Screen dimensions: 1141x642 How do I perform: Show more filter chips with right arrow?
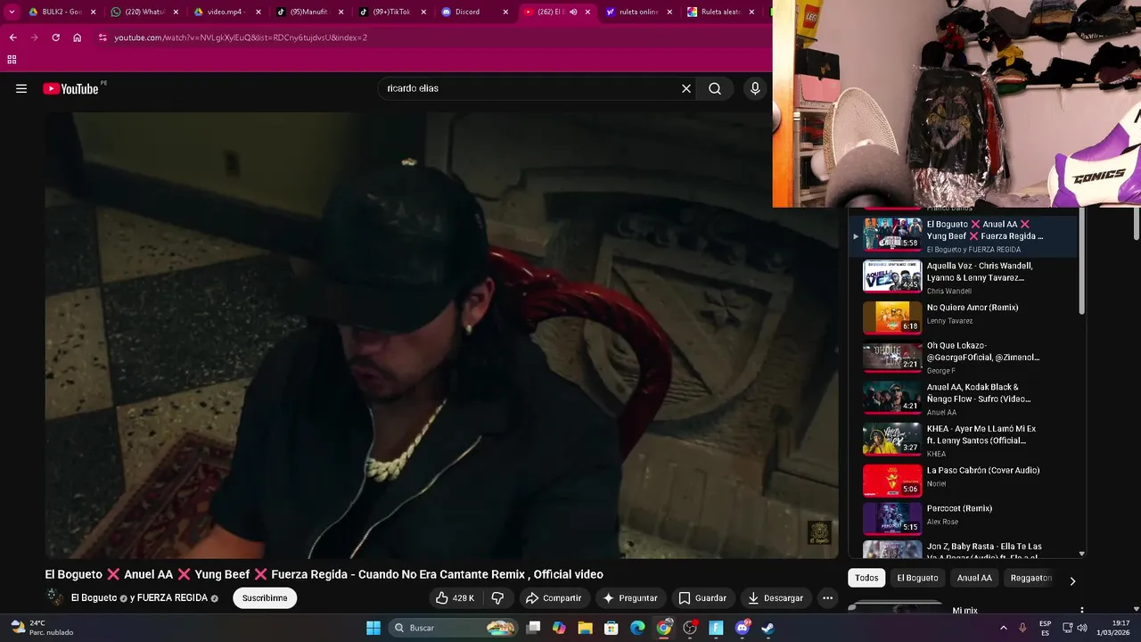point(1072,580)
